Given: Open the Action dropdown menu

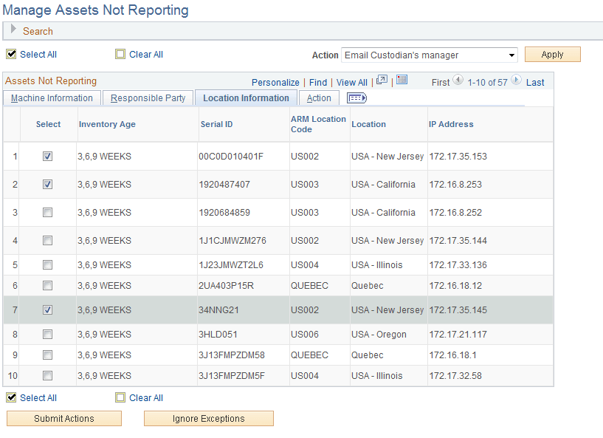Looking at the screenshot, I should [512, 54].
